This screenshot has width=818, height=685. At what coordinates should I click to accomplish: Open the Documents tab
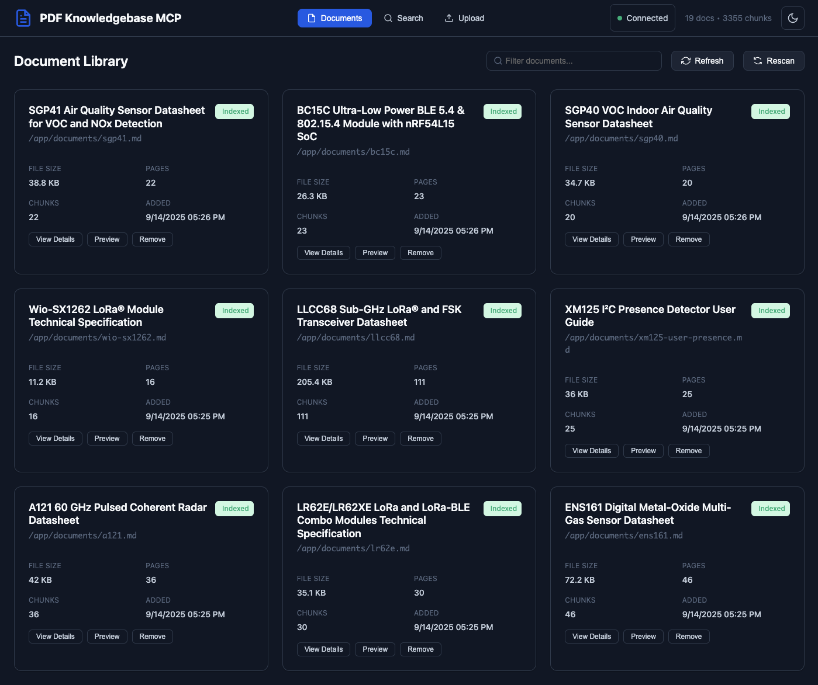(x=334, y=18)
